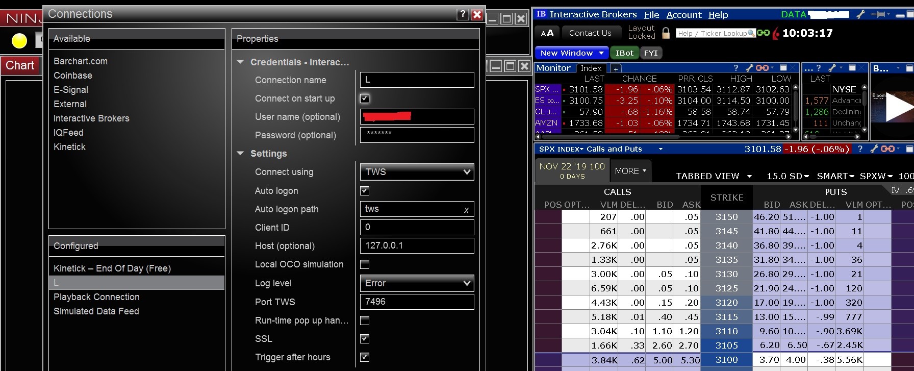Toggle Connect on start up checkbox

(365, 98)
